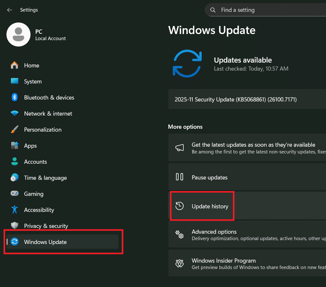Open Windows Insider Program via its icon
The height and width of the screenshot is (287, 326).
click(180, 263)
